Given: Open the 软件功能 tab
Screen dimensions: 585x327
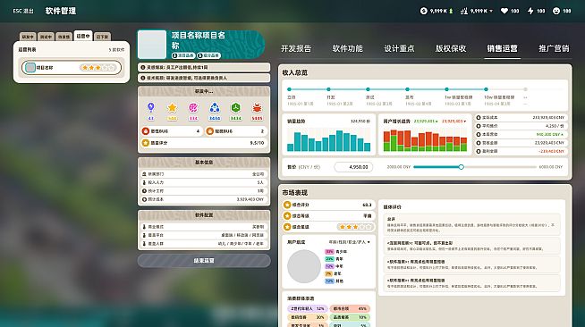Looking at the screenshot, I should point(347,48).
